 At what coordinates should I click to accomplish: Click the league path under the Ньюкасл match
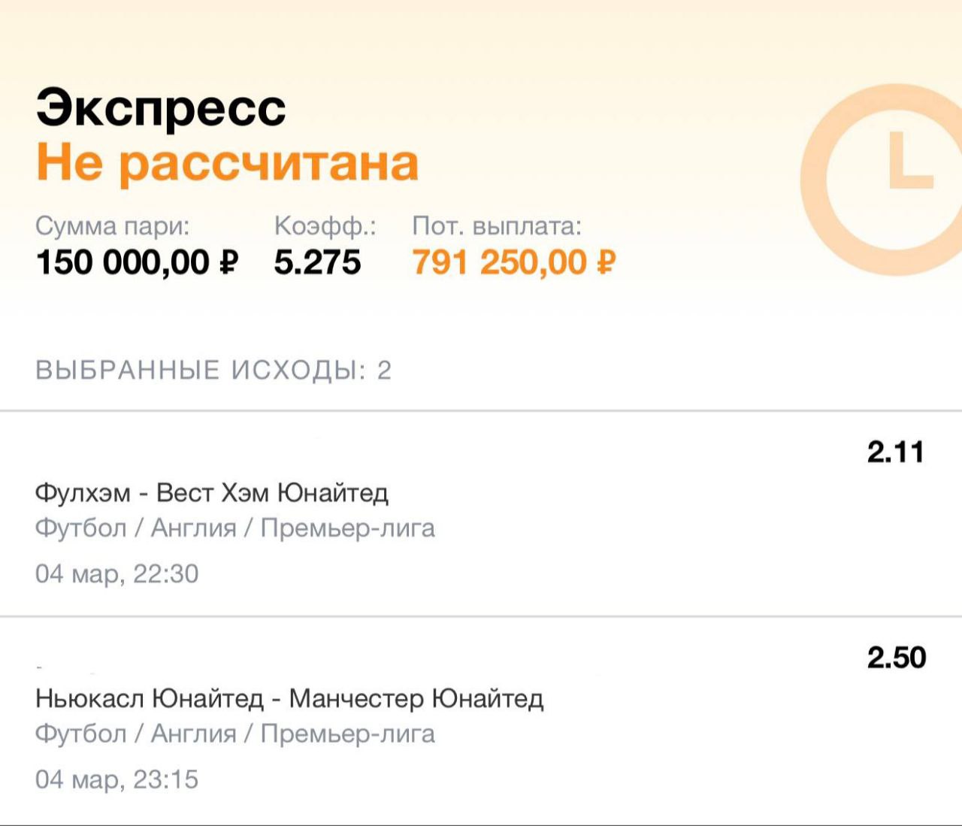[234, 734]
